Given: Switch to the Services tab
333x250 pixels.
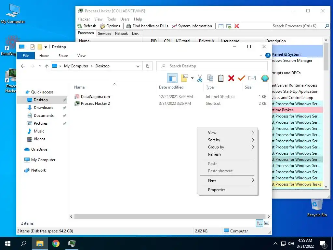Looking at the screenshot, I should 104,34.
